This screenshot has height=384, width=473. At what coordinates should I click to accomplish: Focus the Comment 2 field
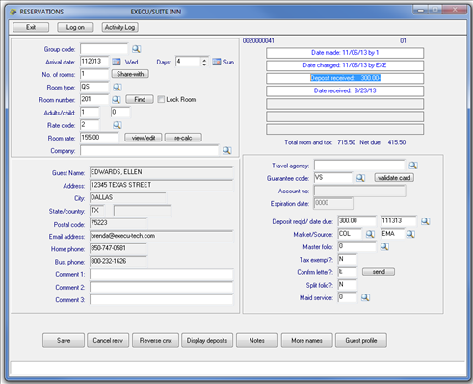point(162,287)
